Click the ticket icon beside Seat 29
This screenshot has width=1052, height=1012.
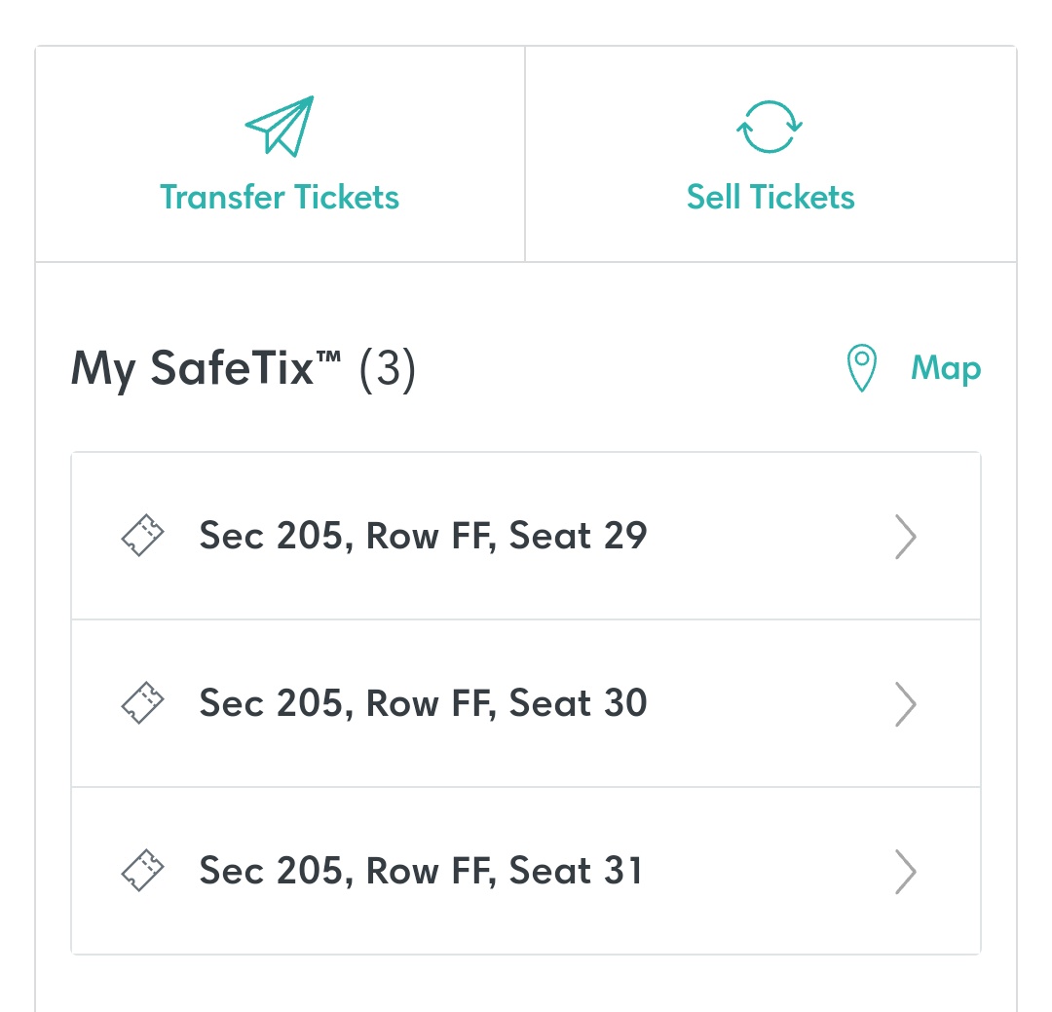click(142, 536)
